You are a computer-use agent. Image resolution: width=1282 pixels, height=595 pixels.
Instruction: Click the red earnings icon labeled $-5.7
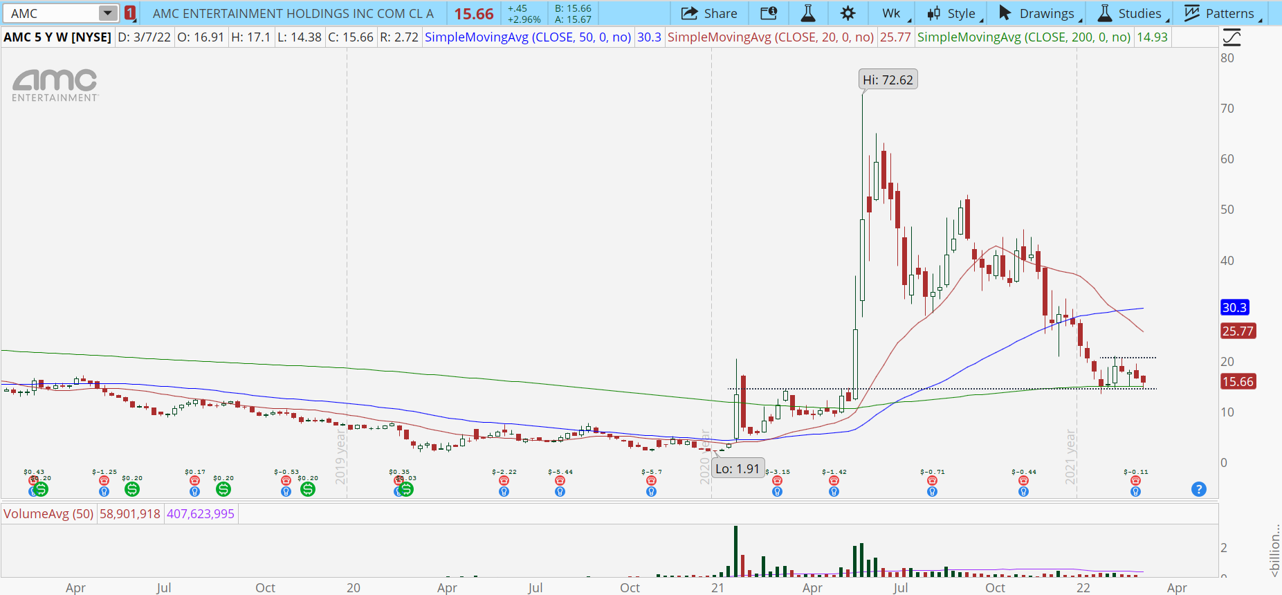pos(651,480)
